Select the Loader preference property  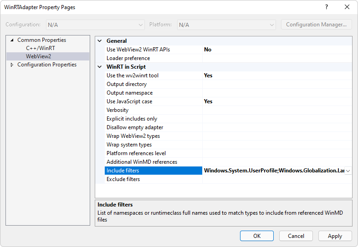[x=153, y=58]
